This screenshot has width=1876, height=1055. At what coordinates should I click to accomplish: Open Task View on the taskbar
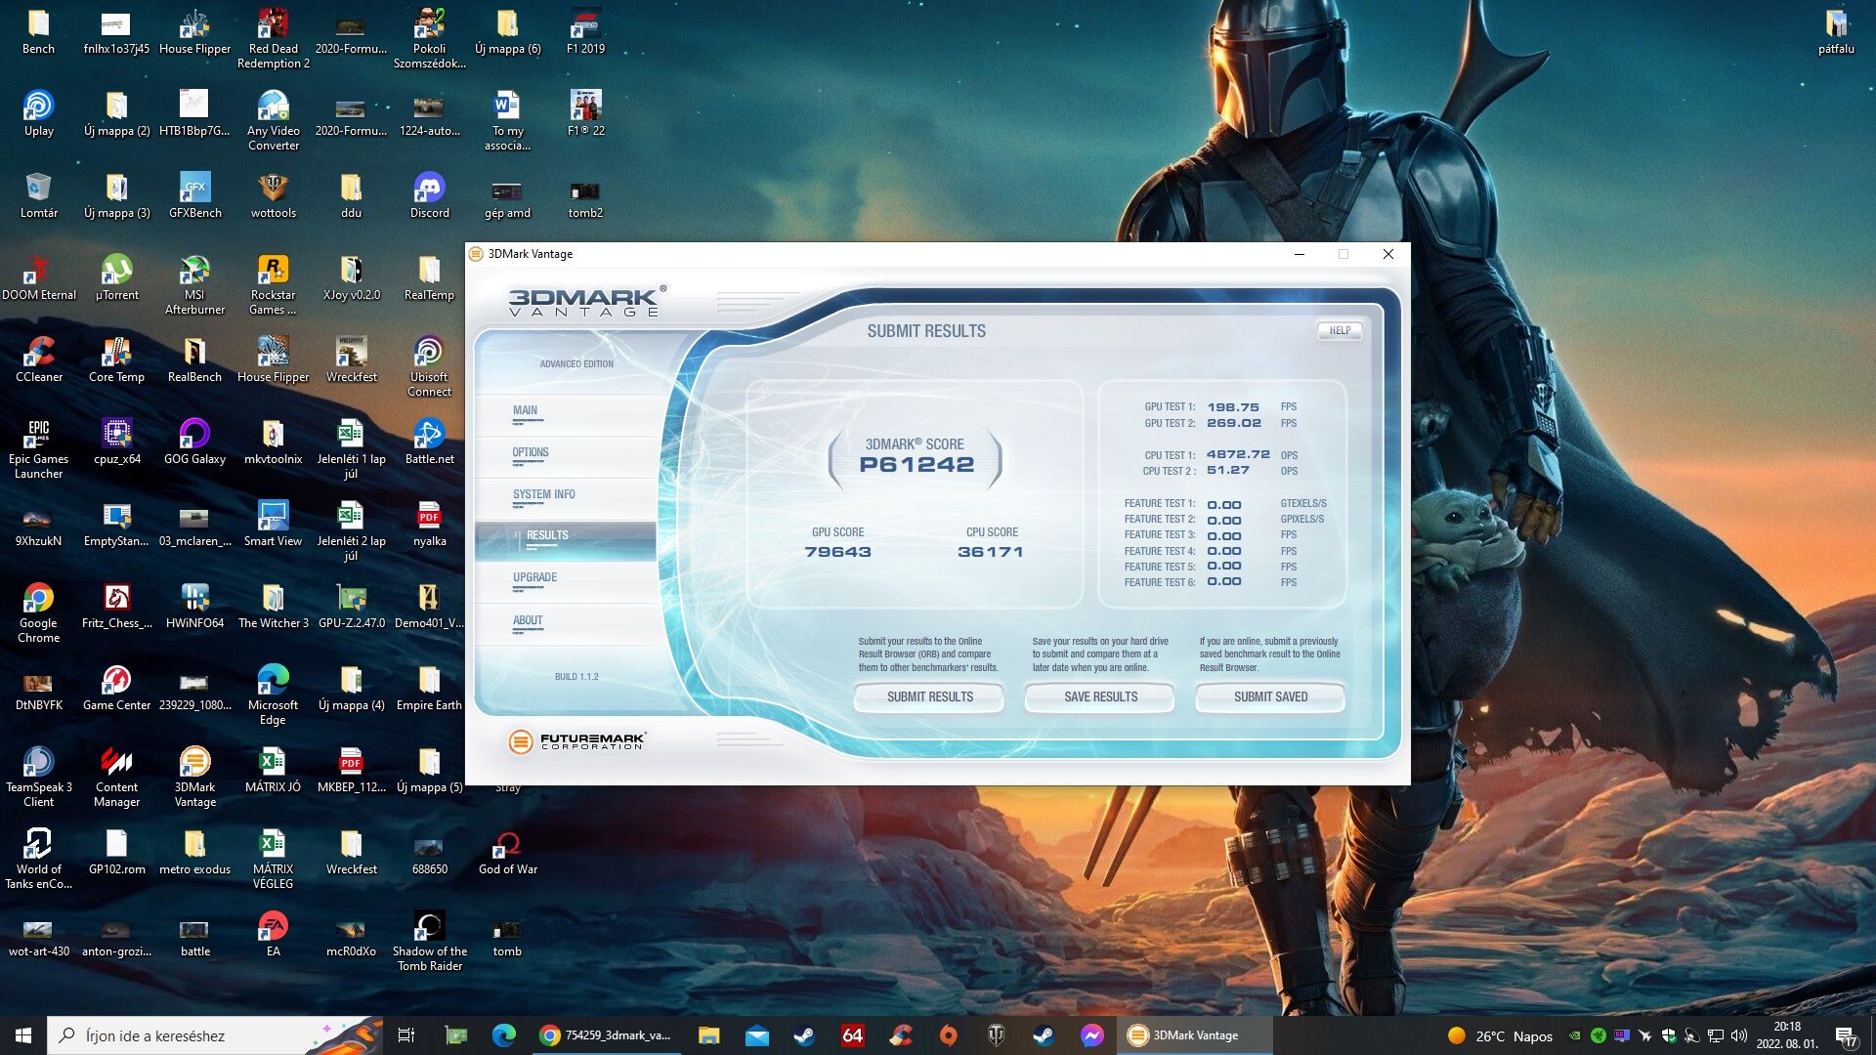(406, 1035)
